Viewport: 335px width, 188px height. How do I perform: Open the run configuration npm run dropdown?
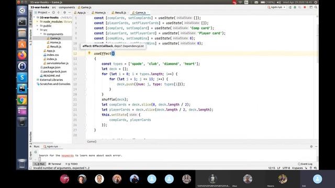pyautogui.click(x=276, y=7)
